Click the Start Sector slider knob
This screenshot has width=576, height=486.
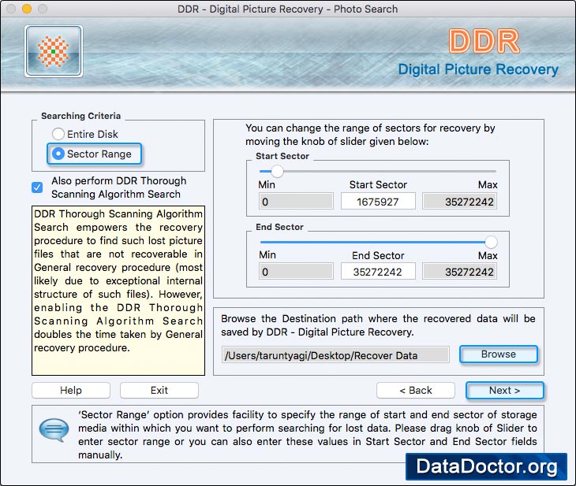pos(277,171)
